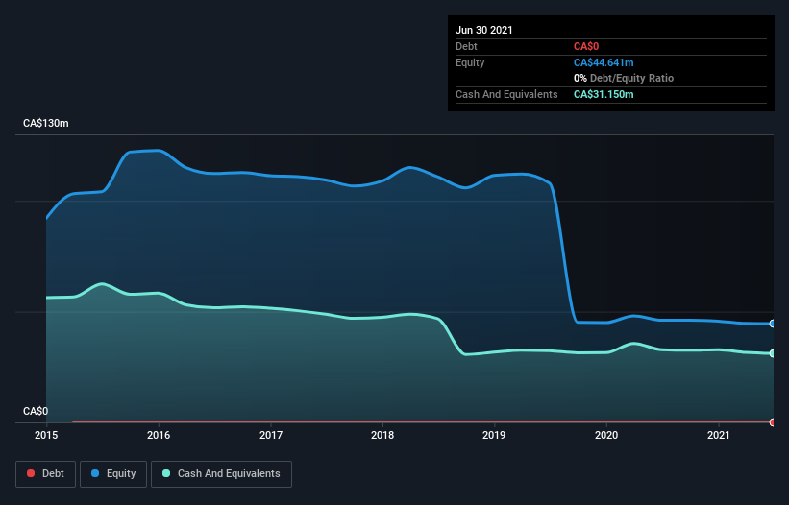Click the Debt tooltip row label
789x505 pixels.
pos(466,46)
